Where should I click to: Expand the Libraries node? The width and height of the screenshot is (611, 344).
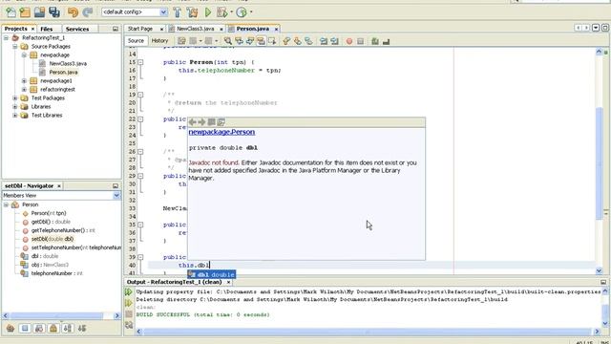[15, 106]
